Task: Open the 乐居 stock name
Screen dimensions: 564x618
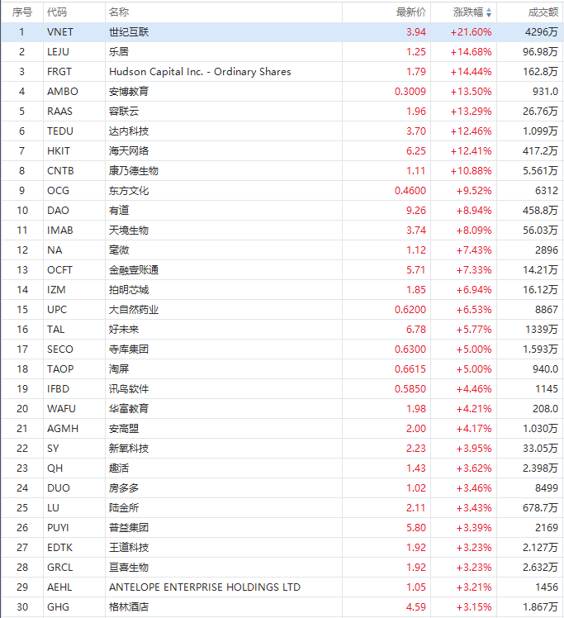Action: coord(119,51)
